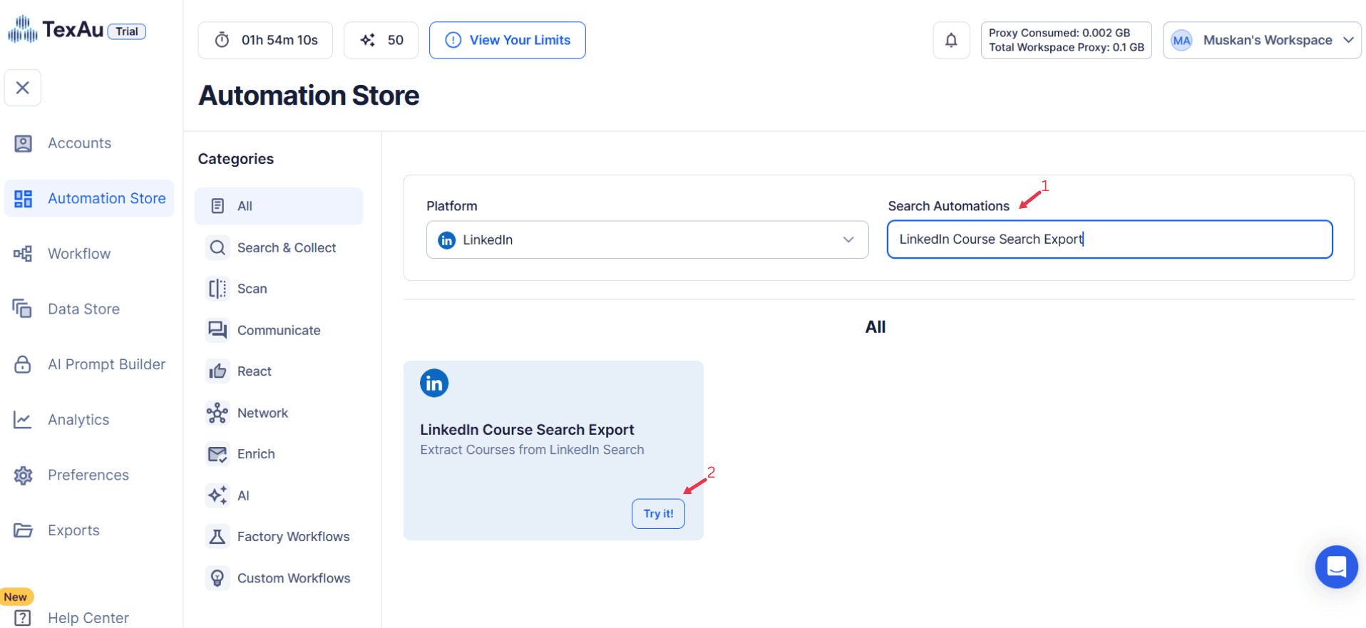Click the Search Automations input field

tap(1109, 240)
